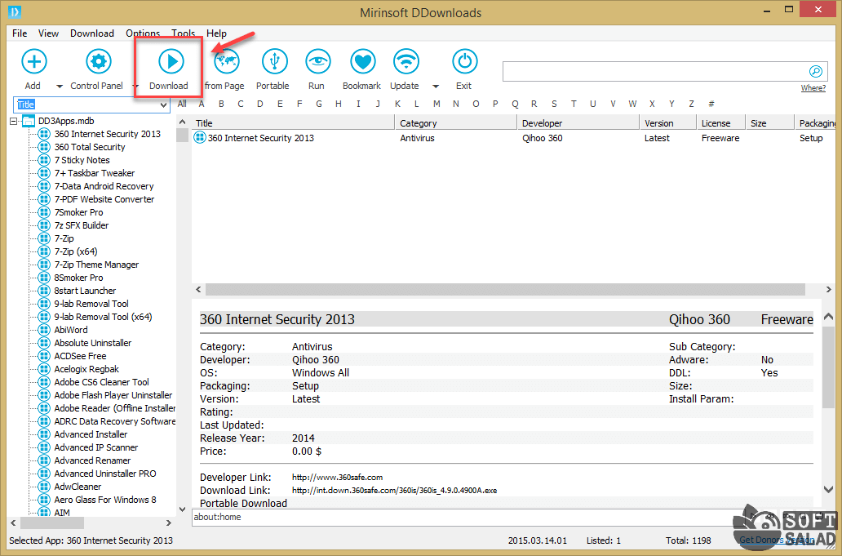
Task: Click the search magnifier icon
Action: (814, 71)
